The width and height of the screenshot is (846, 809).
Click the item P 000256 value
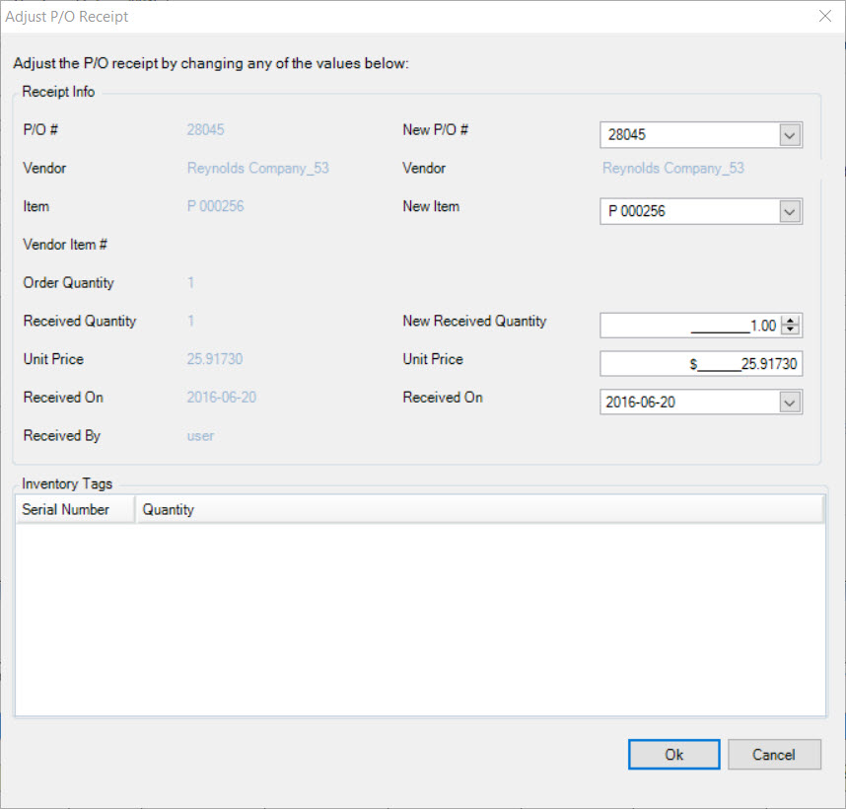coord(215,206)
